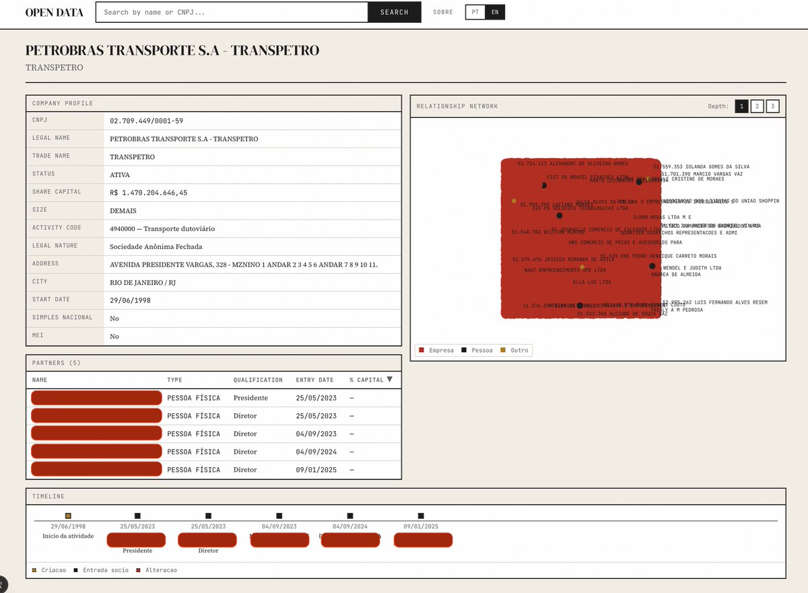
Task: Click the Inicio da atividade timeline label
Action: point(68,536)
